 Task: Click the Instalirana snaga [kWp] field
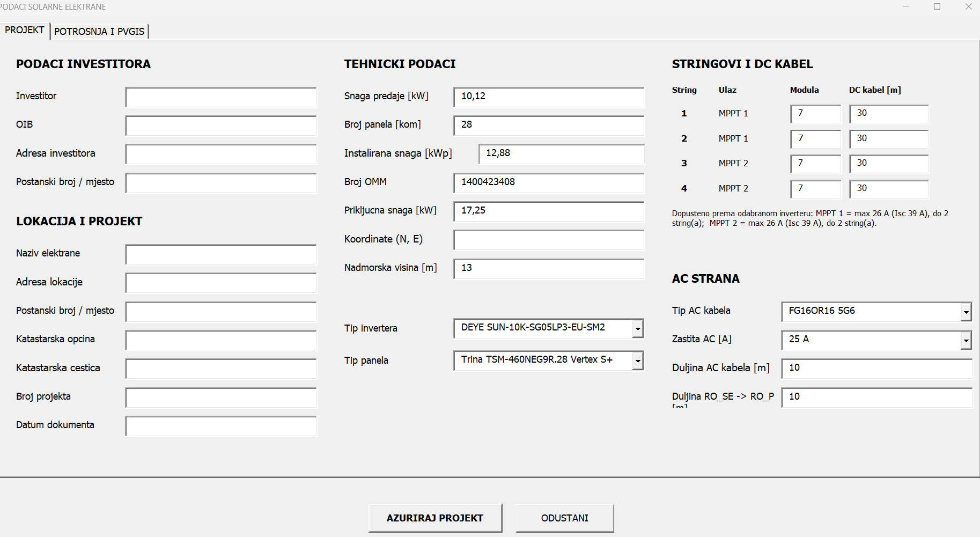pyautogui.click(x=562, y=154)
